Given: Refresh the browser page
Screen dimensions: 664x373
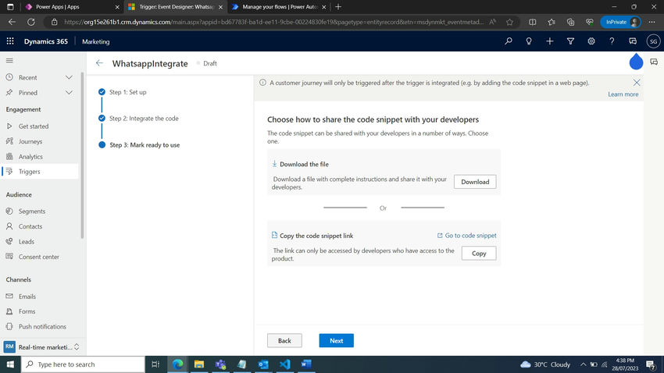Looking at the screenshot, I should (31, 22).
